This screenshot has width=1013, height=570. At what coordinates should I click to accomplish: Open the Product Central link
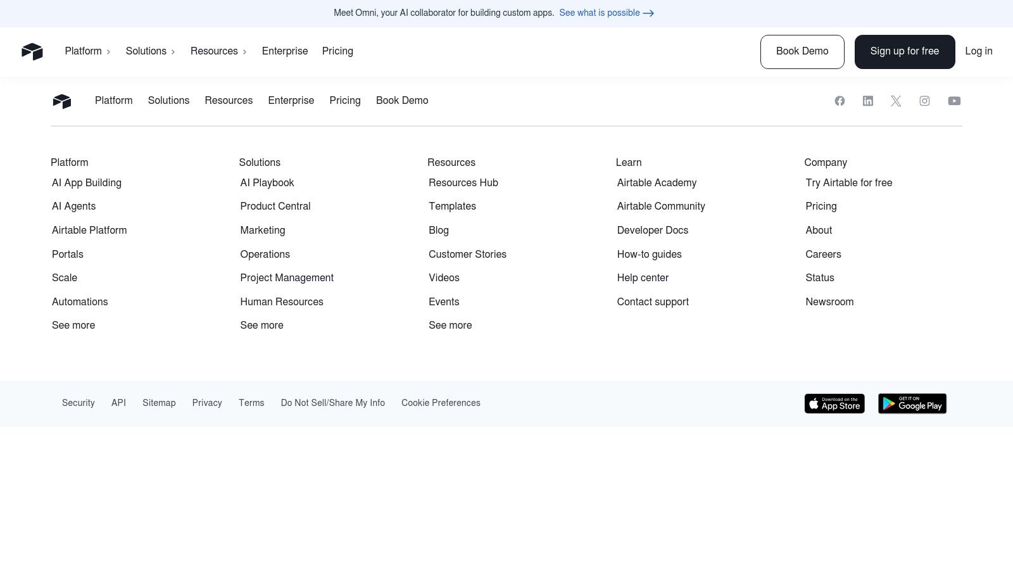pos(275,206)
